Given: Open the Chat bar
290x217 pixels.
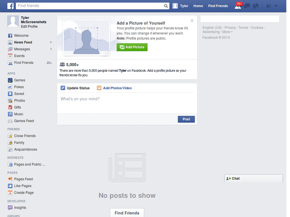Looking at the screenshot, I should pos(253,179).
